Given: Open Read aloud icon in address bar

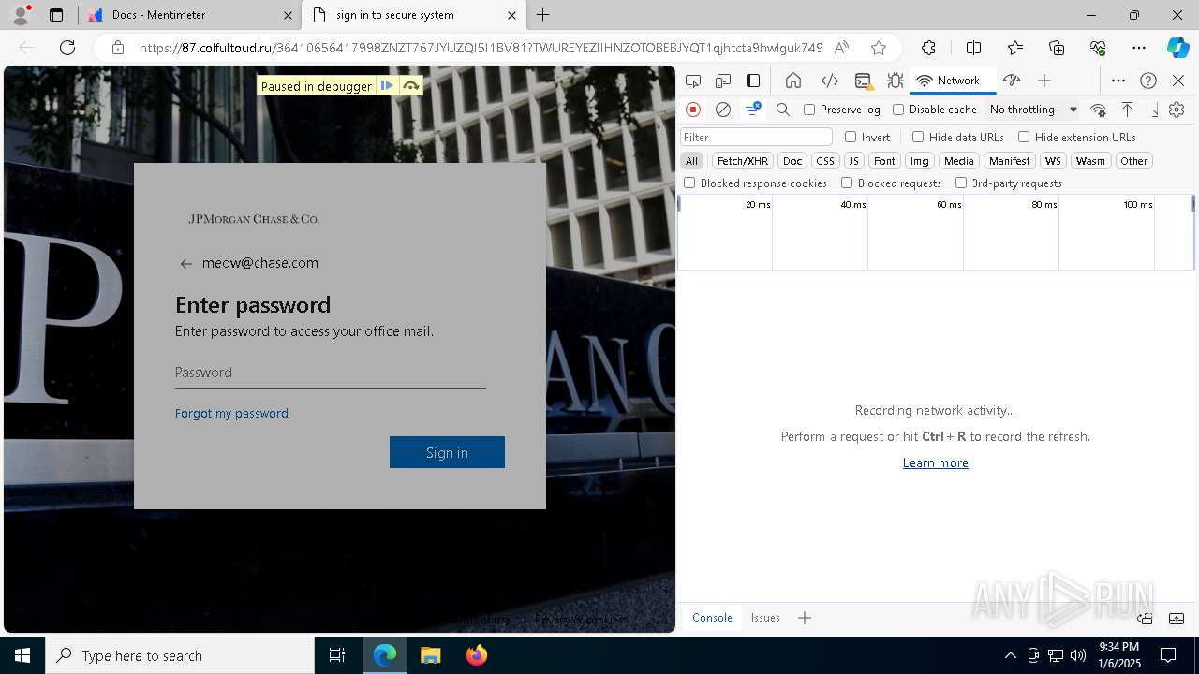Looking at the screenshot, I should (841, 48).
